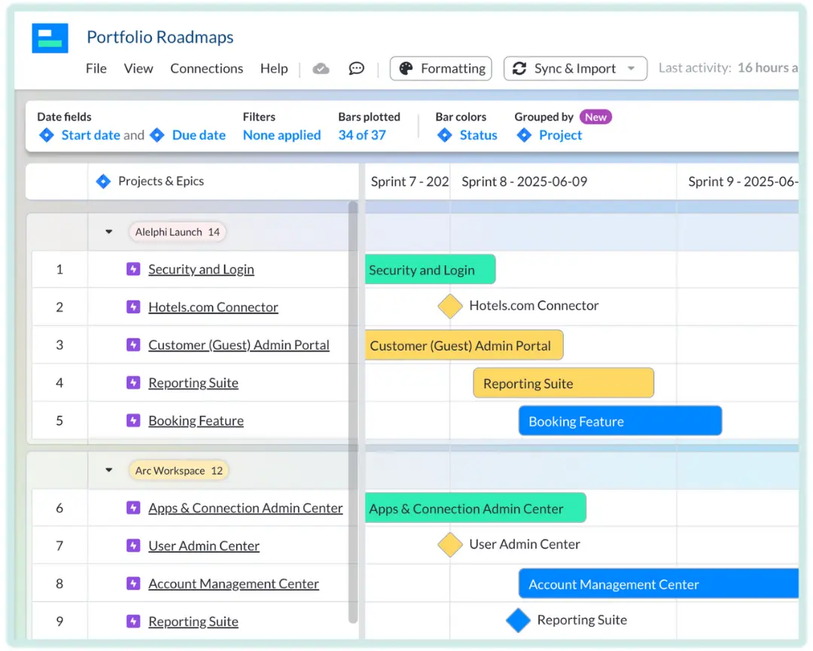
Task: Click the epic icon for Apps & Connection Admin Center
Action: [x=133, y=508]
